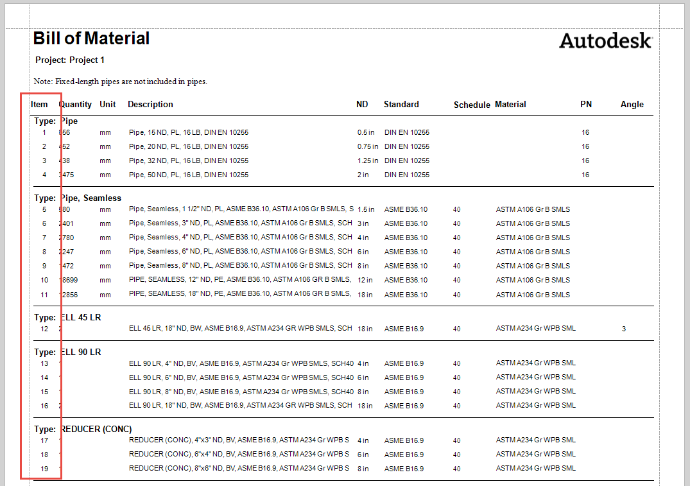Click the 'Item' column header

pos(39,105)
